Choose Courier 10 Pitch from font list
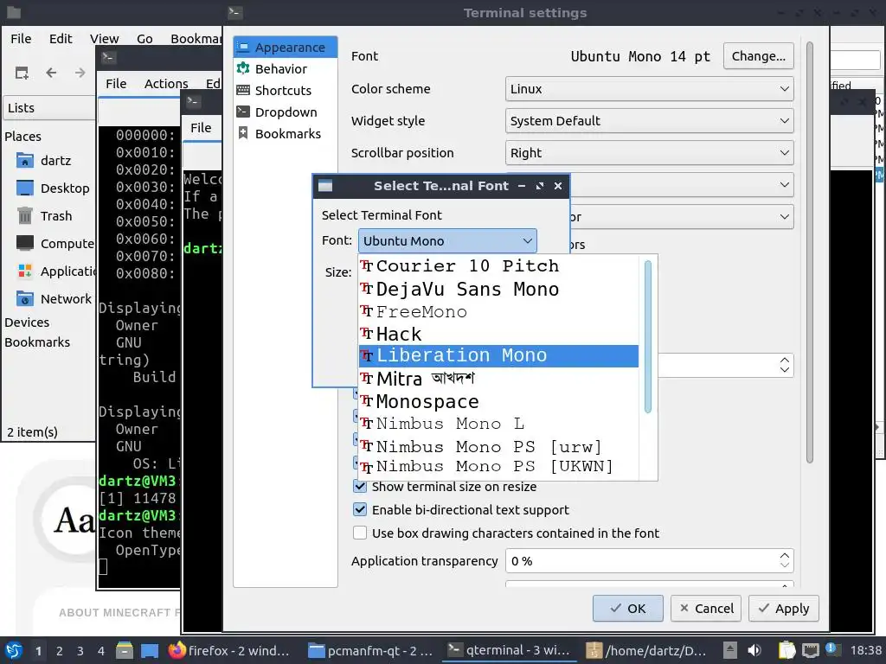The image size is (886, 664). pyautogui.click(x=498, y=266)
